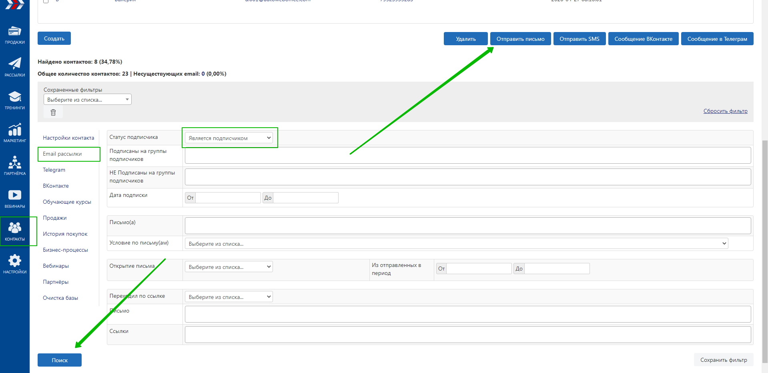Screen dimensions: 768x373
Task: Go to Рассылки paper plane icon
Action: (15, 67)
